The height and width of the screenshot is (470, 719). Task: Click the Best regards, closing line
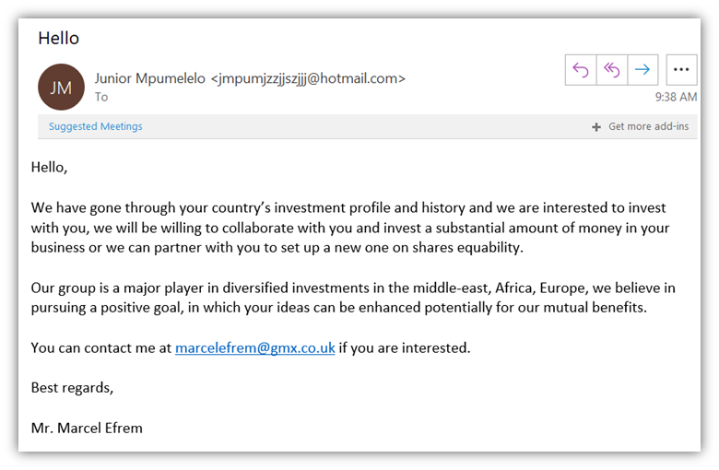coord(72,388)
